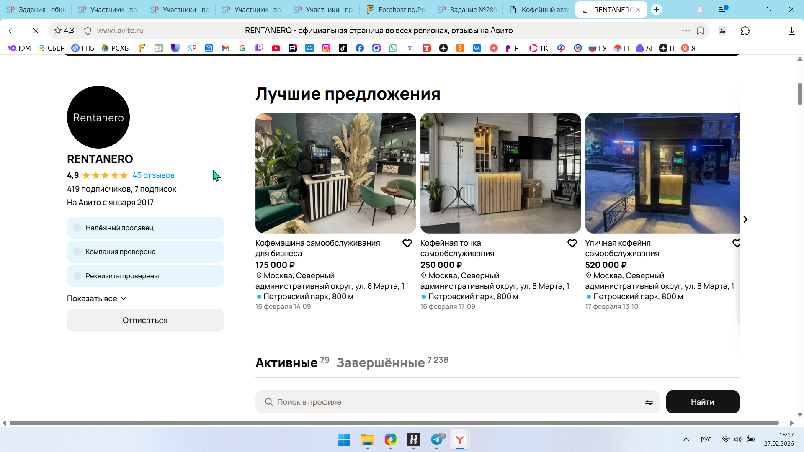Open the downloads arrow icon
This screenshot has height=452, width=804.
click(x=791, y=31)
